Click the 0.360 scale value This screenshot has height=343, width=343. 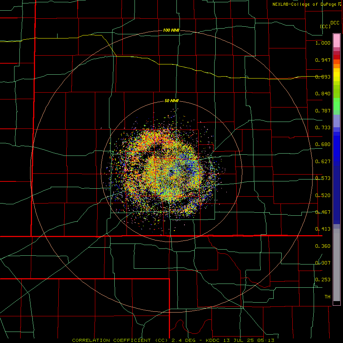point(323,246)
